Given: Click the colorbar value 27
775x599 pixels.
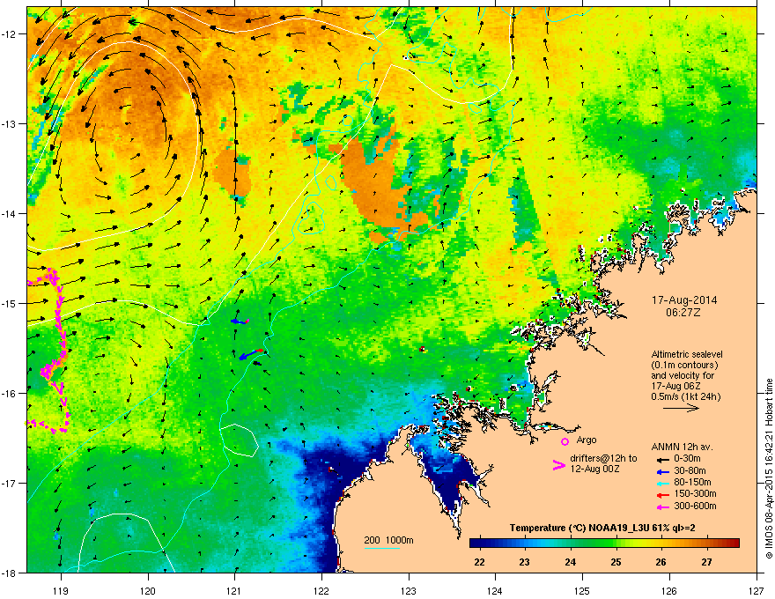Looking at the screenshot, I should tap(707, 562).
